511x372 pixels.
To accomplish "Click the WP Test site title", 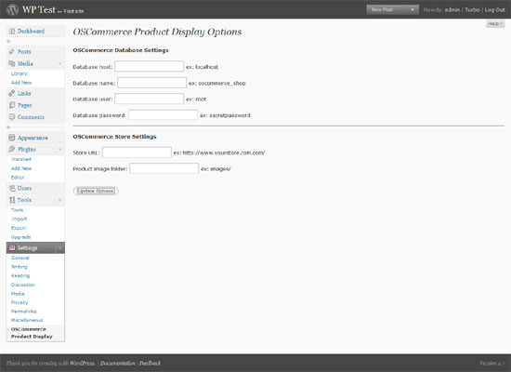I will 39,10.
